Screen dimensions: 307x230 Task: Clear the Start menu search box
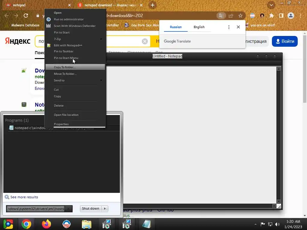point(68,209)
